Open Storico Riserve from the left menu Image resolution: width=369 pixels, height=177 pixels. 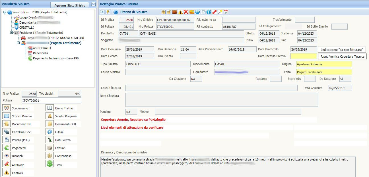[22, 116]
